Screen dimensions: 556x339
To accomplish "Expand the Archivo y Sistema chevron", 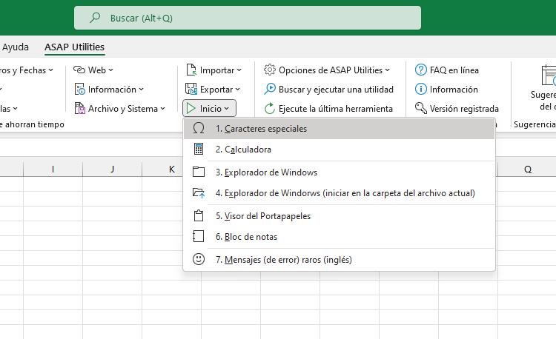I will (163, 108).
